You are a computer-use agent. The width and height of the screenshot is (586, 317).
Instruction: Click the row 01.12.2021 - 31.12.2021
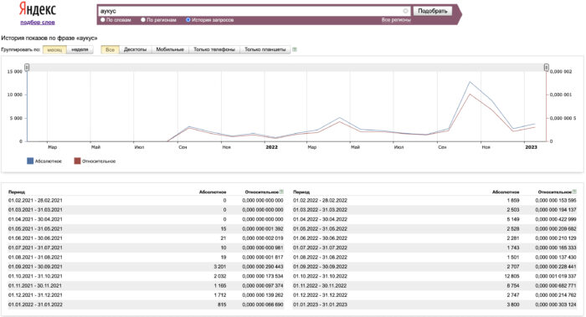[146, 295]
